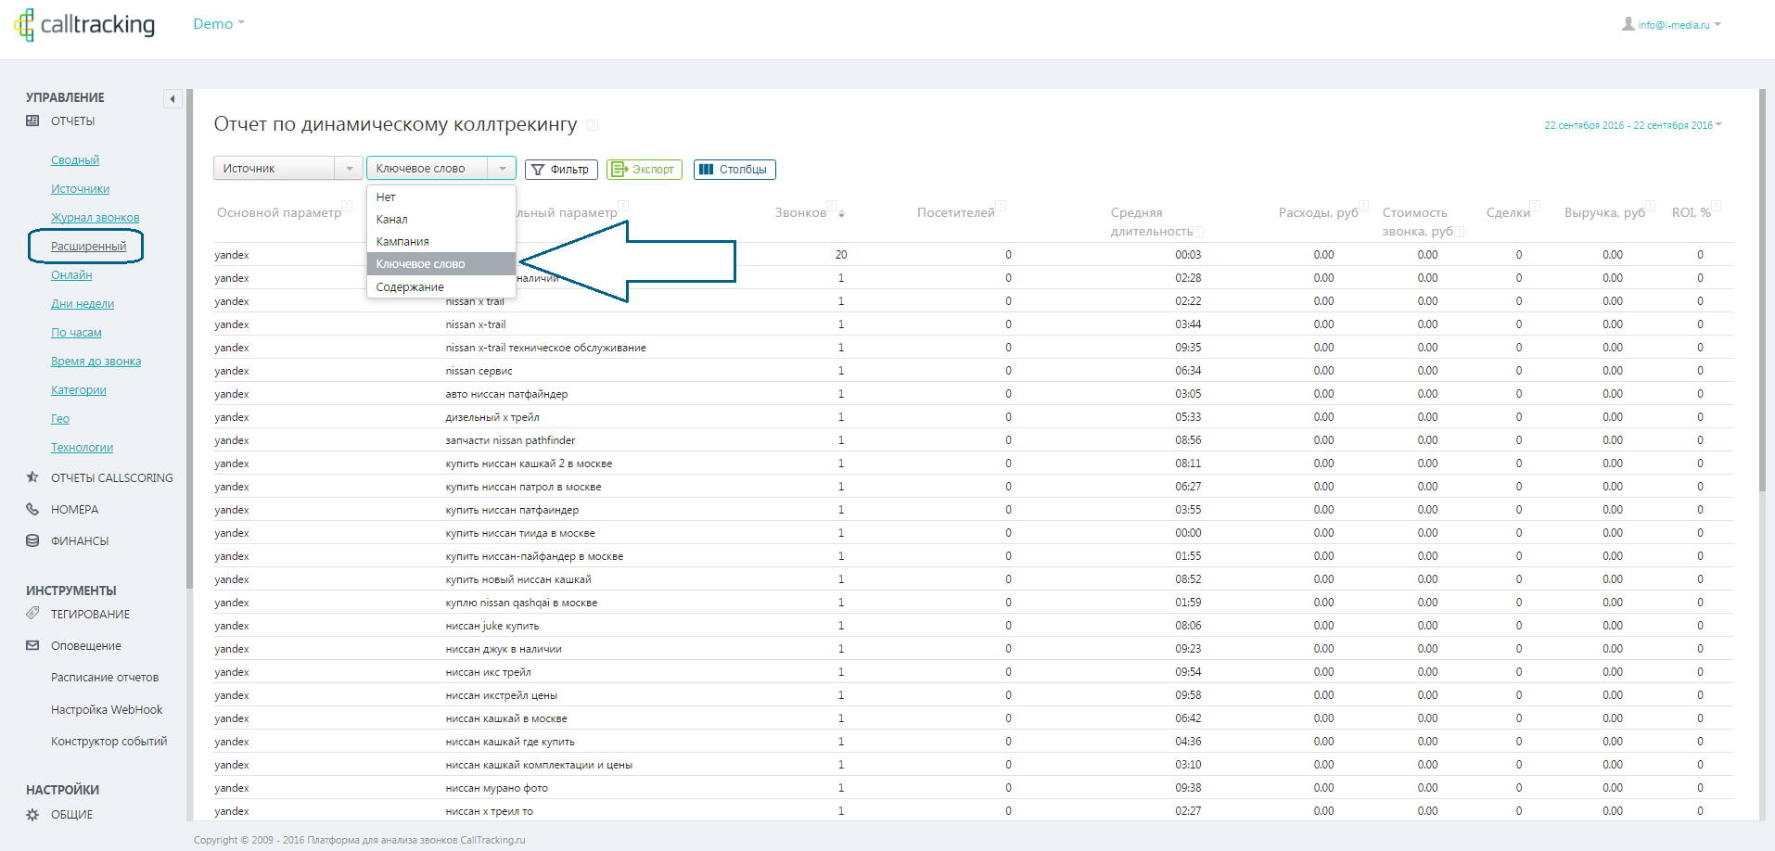Screen dimensions: 1775x851
Task: Click the columns icon on Столбцы button
Action: pyautogui.click(x=707, y=170)
